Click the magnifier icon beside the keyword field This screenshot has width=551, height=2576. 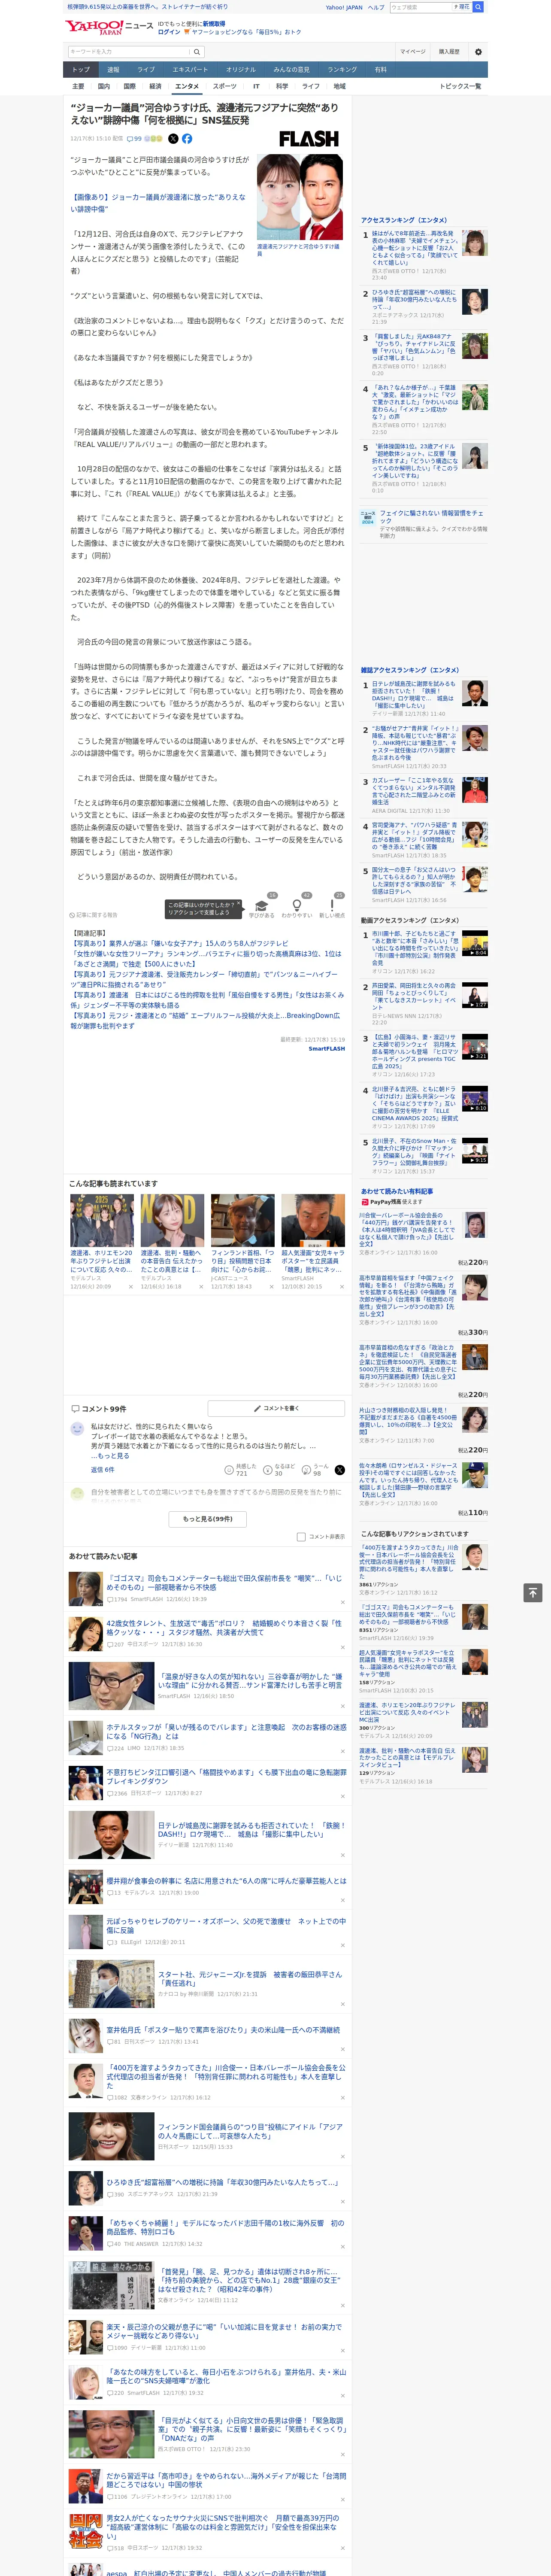click(197, 51)
